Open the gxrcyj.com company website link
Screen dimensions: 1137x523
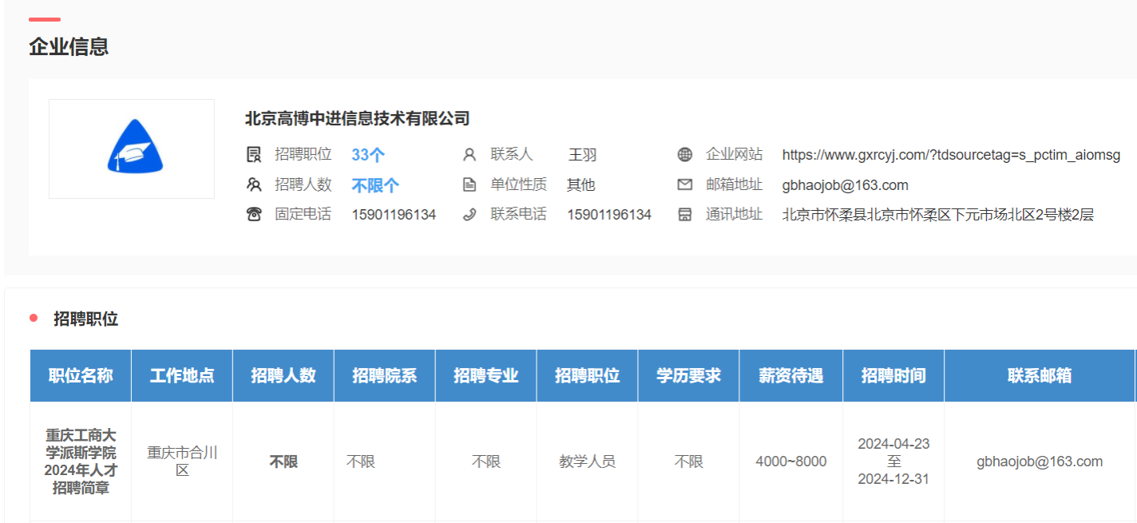[x=951, y=155]
